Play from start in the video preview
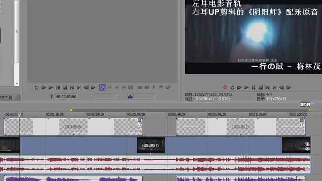The image size is (322, 181). pos(239,88)
